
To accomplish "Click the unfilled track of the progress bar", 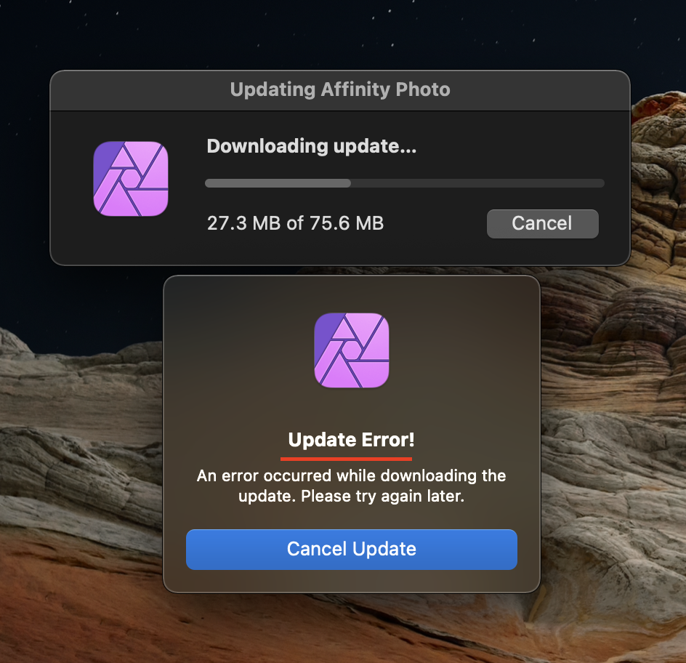I will (x=477, y=183).
